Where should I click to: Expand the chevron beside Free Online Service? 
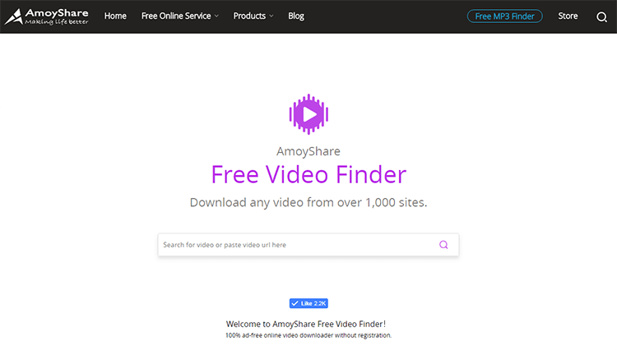click(x=216, y=16)
